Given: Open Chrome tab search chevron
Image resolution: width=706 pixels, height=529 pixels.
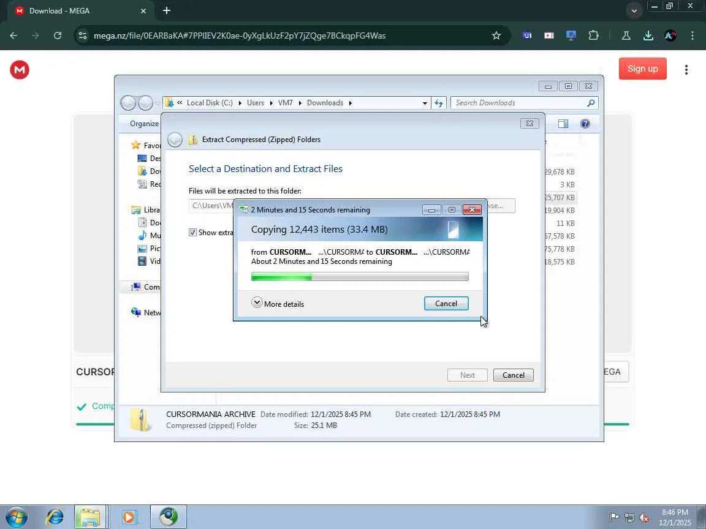Looking at the screenshot, I should [634, 11].
